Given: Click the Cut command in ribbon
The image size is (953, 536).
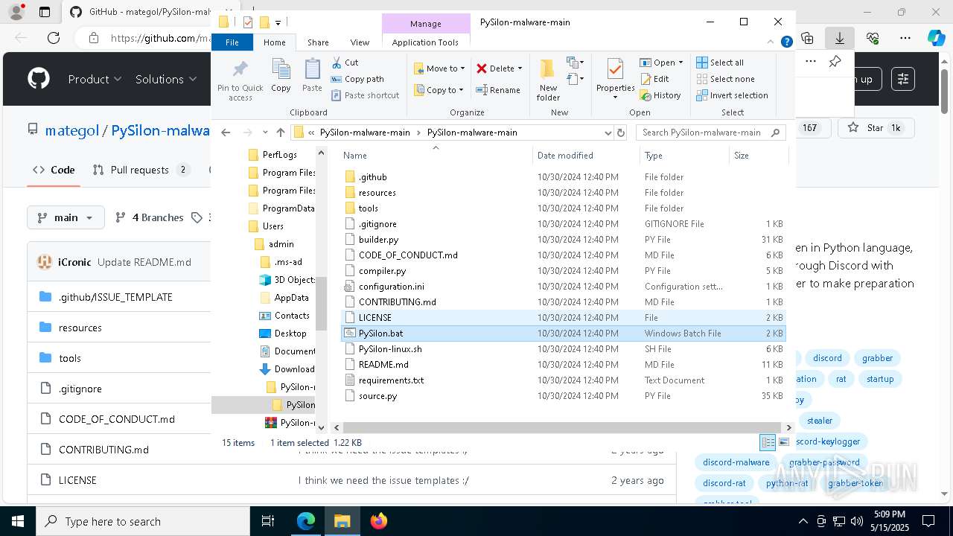Looking at the screenshot, I should 345,63.
